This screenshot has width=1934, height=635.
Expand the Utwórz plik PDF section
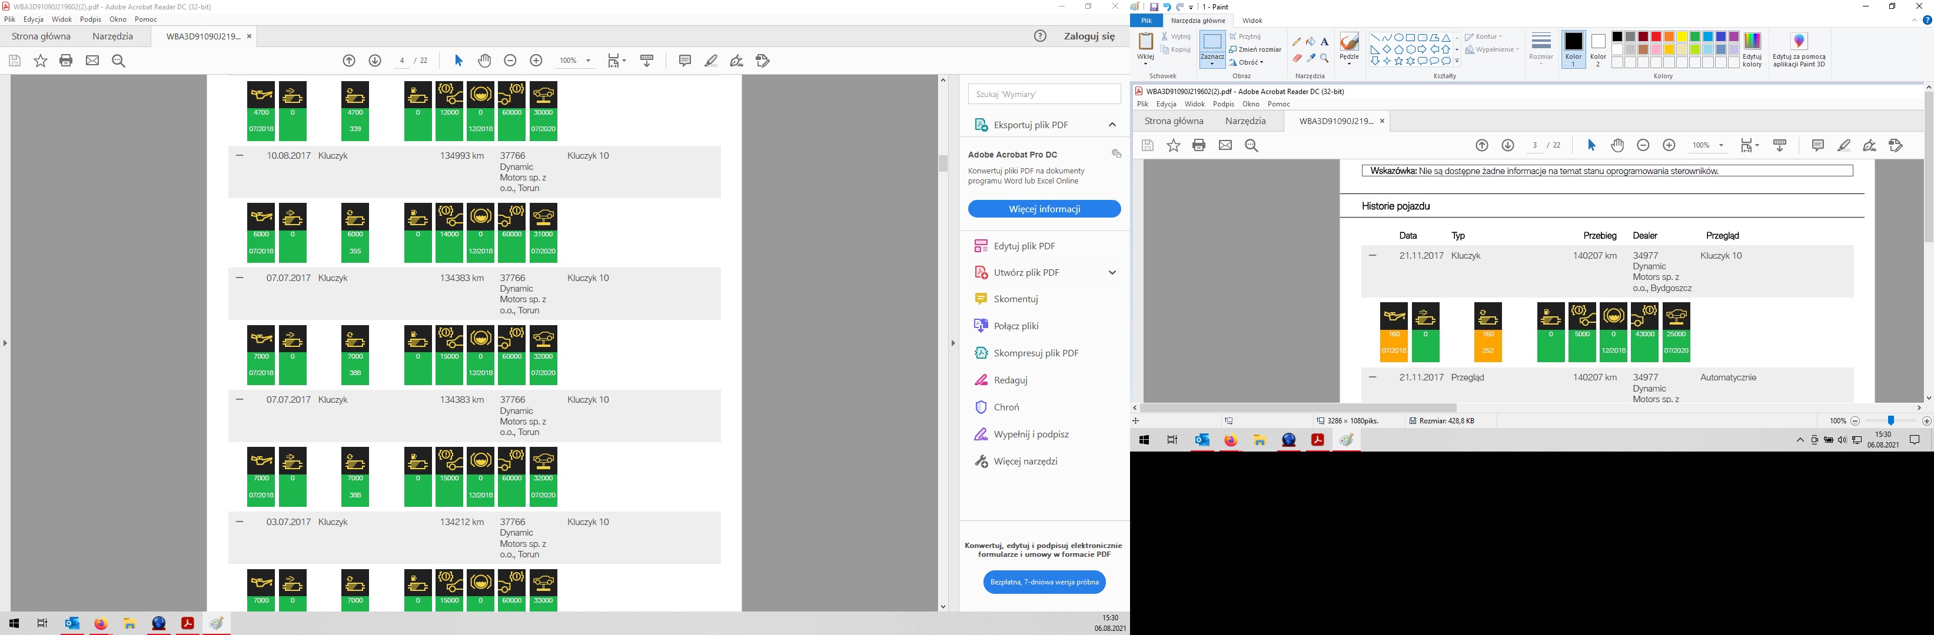tap(1112, 272)
